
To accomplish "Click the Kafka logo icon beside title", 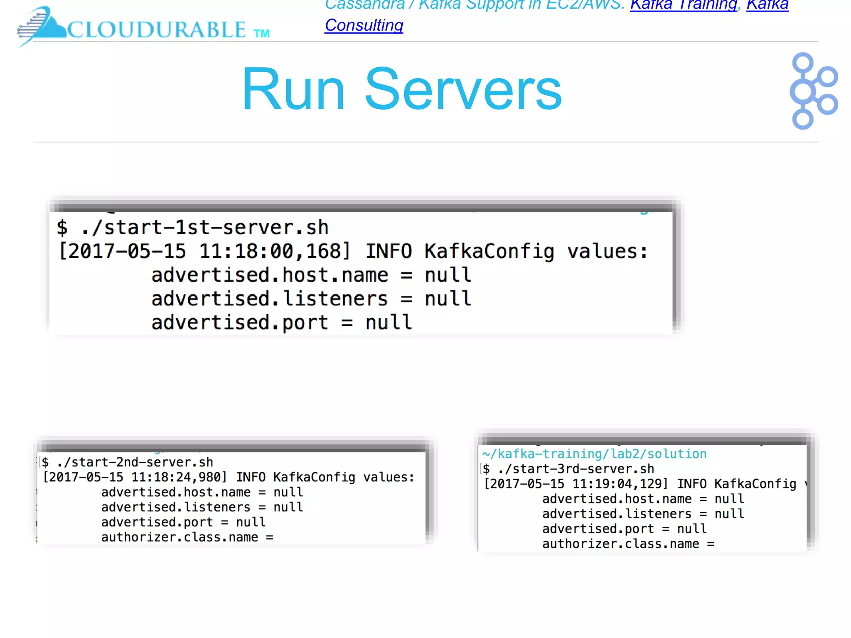I will click(x=813, y=91).
